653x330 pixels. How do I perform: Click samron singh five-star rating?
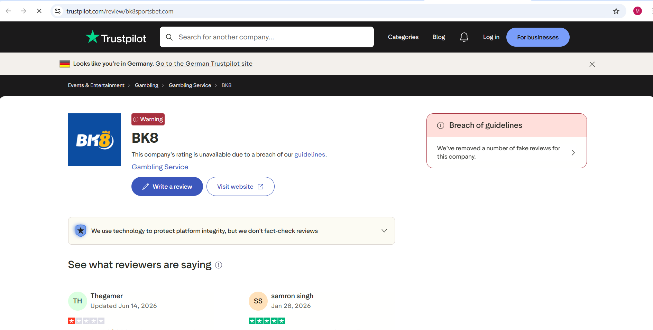coord(267,321)
